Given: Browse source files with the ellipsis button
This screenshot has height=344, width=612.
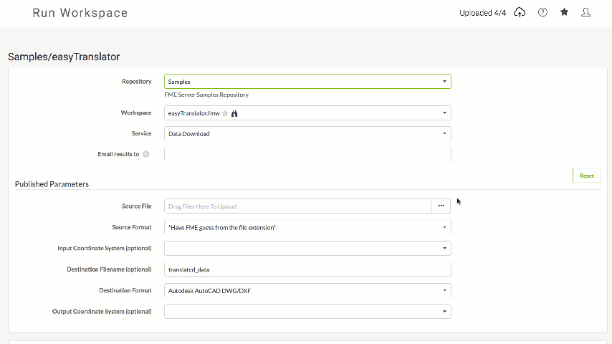Looking at the screenshot, I should 441,206.
